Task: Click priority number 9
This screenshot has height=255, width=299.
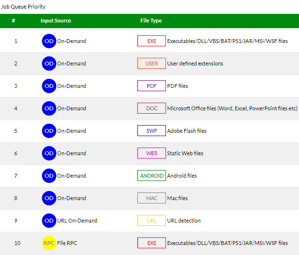Action: tap(16, 221)
